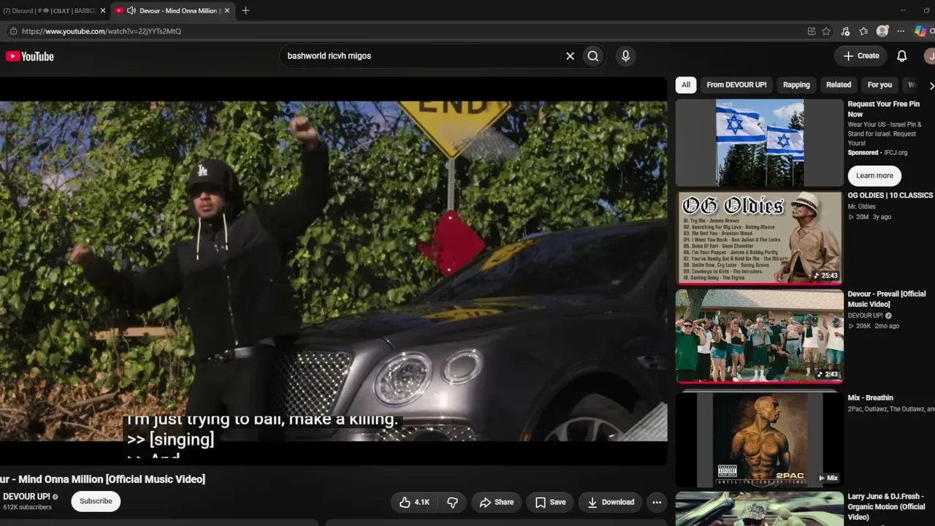This screenshot has height=526, width=935.
Task: Clear the search box text
Action: pyautogui.click(x=570, y=56)
